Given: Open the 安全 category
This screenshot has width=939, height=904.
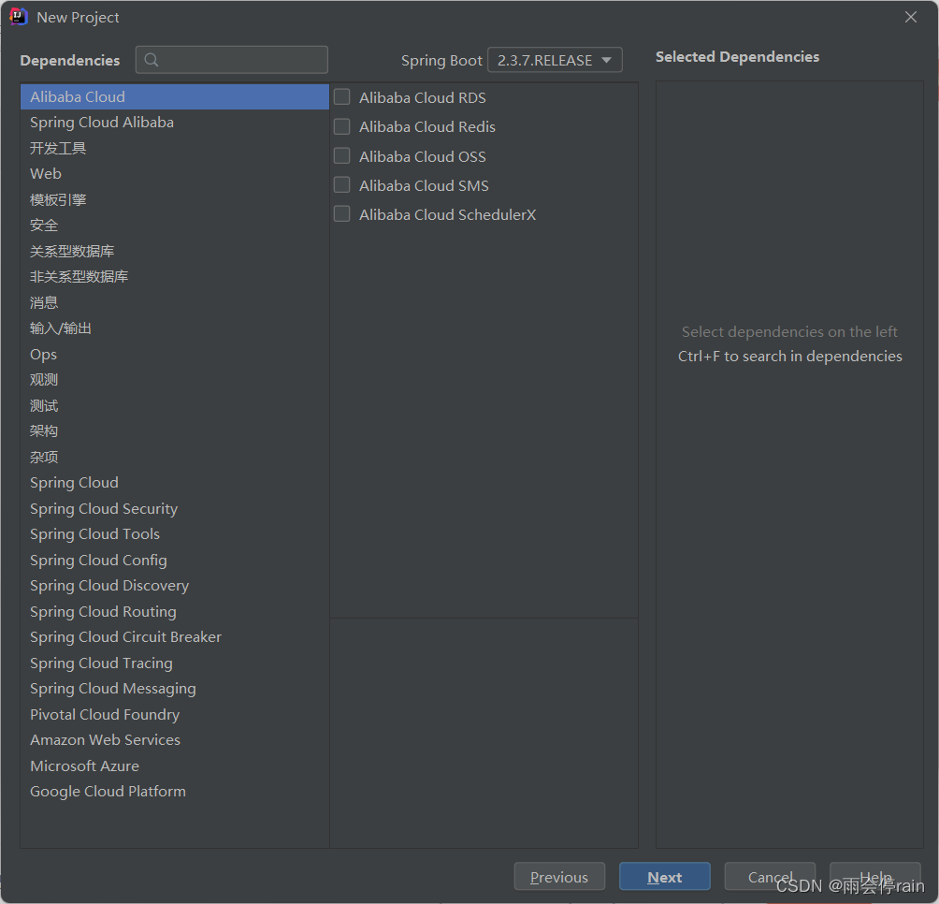Looking at the screenshot, I should (174, 226).
